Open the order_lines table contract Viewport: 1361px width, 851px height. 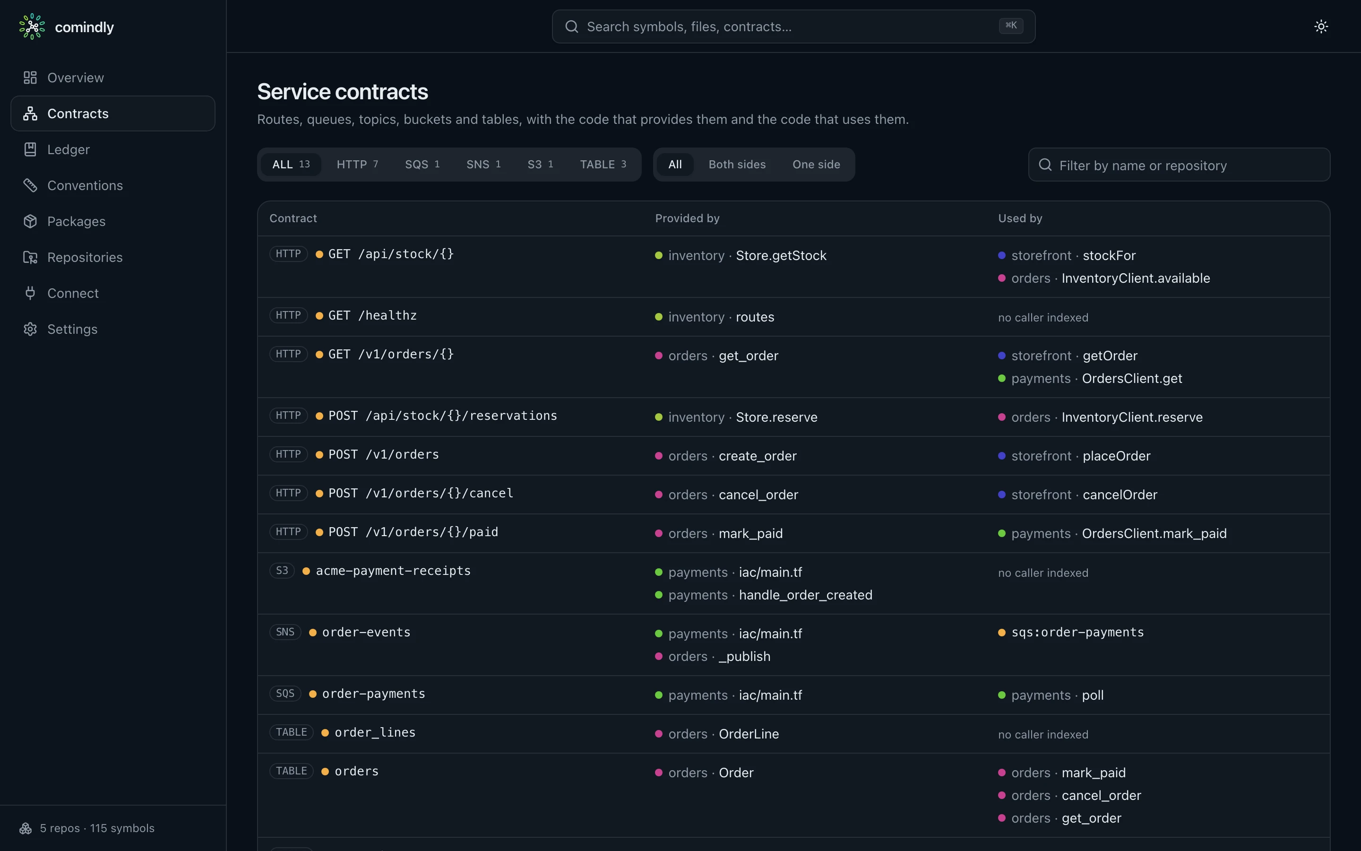(375, 732)
